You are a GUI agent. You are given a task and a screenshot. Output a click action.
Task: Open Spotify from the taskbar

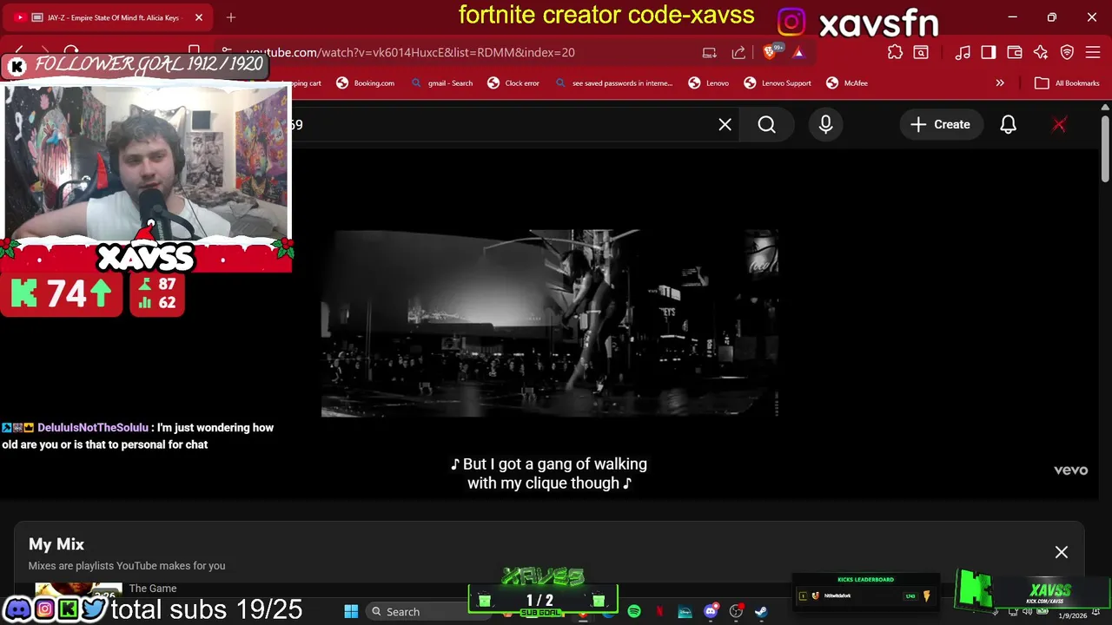point(634,612)
